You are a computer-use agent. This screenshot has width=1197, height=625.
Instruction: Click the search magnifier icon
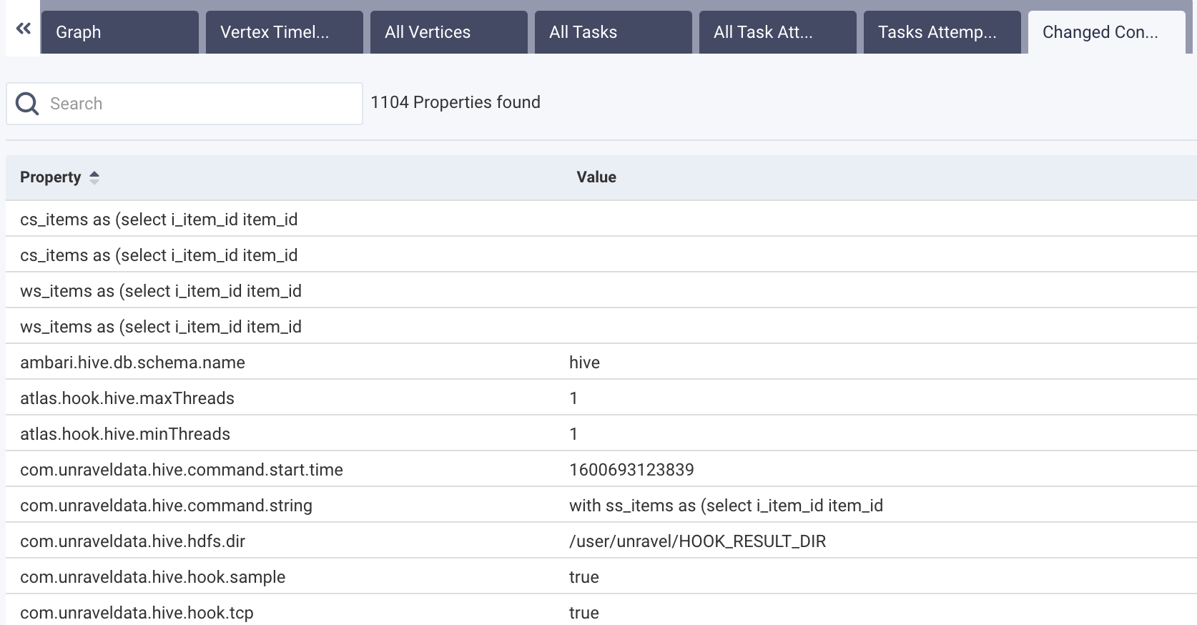[27, 104]
